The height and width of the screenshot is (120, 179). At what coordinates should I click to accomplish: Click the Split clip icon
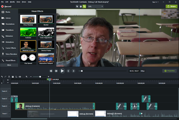click(x=20, y=77)
